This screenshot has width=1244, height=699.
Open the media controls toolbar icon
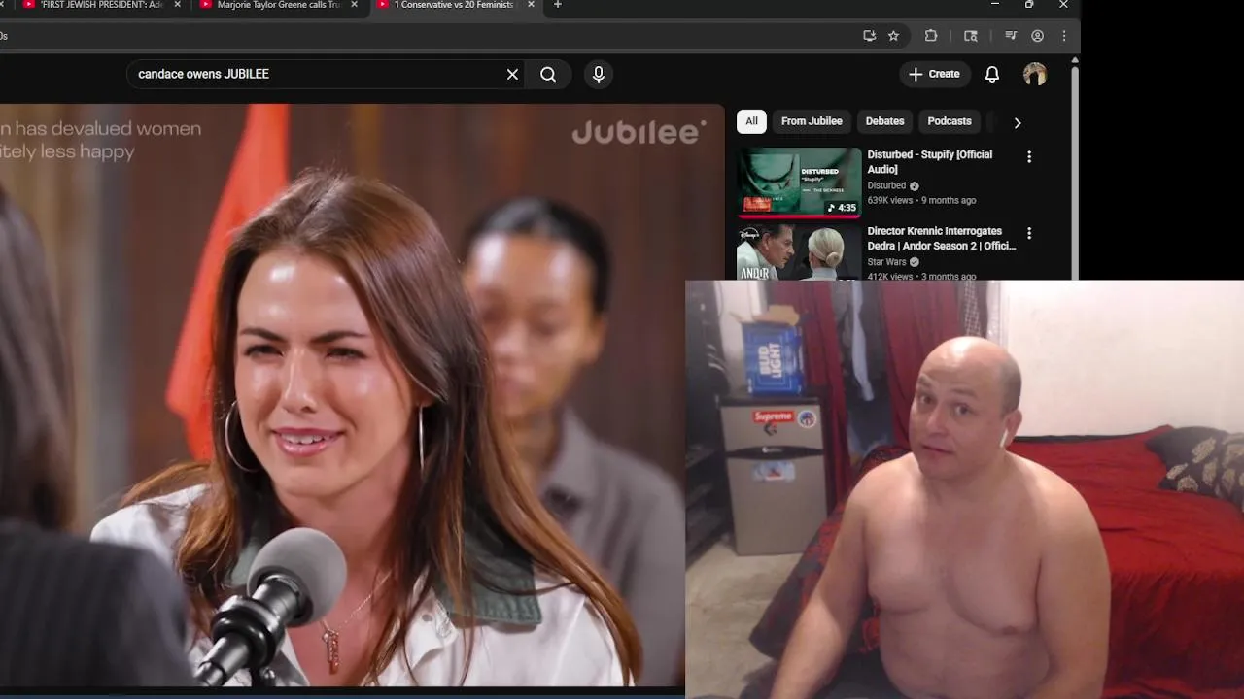pos(1011,36)
